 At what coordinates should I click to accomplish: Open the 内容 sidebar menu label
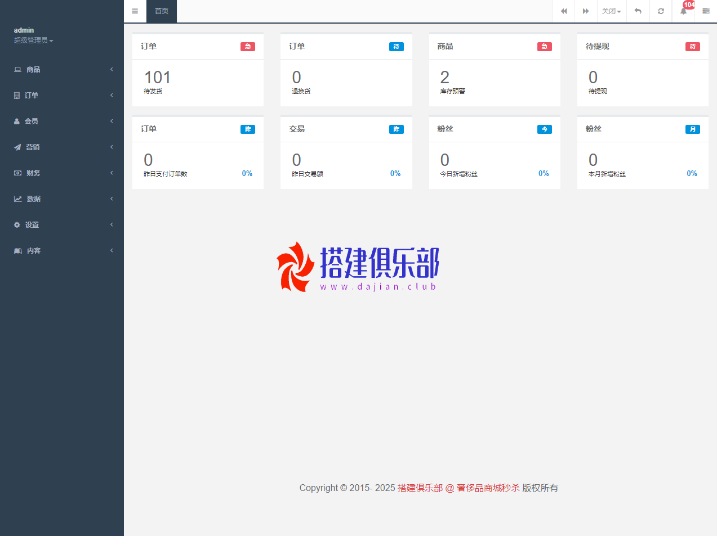tap(34, 251)
